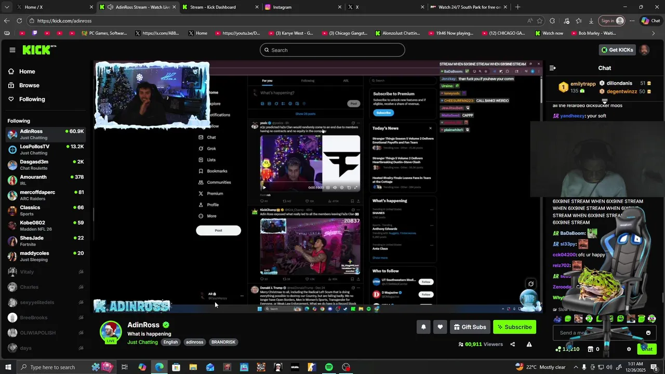The height and width of the screenshot is (374, 665).
Task: Open the Kick sidebar hamburger menu
Action: (12, 50)
